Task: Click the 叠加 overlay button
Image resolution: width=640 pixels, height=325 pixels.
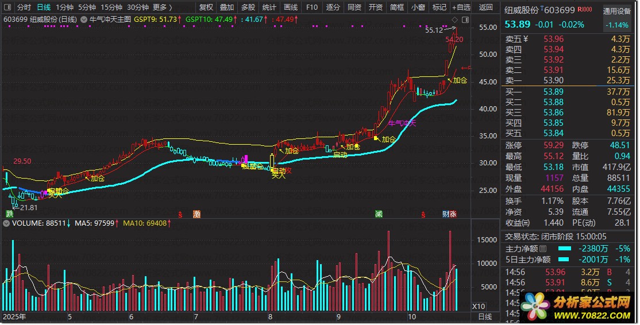Action: click(x=227, y=7)
